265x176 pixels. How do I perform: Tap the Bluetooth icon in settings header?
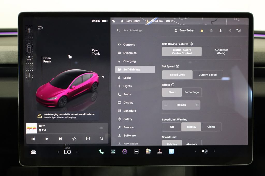(x=230, y=30)
